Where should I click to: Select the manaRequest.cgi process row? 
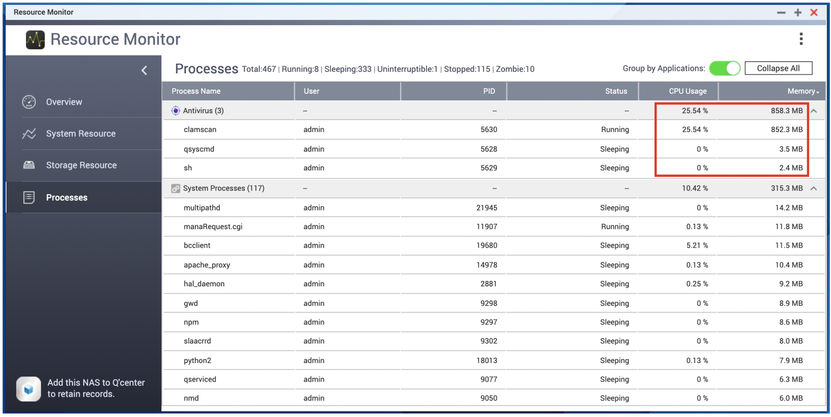[494, 226]
